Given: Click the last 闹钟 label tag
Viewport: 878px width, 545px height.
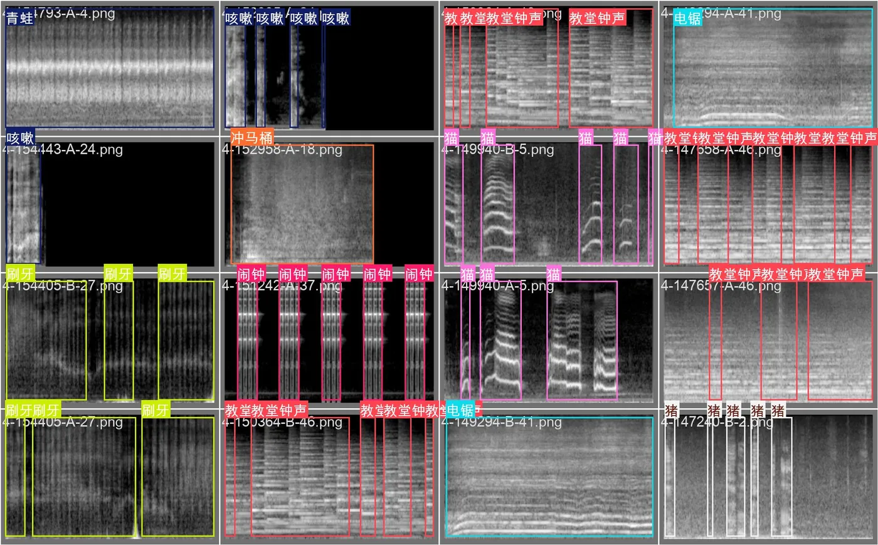Looking at the screenshot, I should click(x=419, y=274).
